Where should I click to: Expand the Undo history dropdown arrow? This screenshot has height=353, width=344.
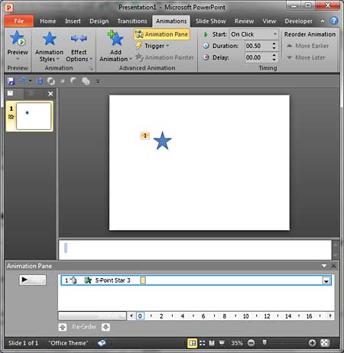click(x=31, y=81)
